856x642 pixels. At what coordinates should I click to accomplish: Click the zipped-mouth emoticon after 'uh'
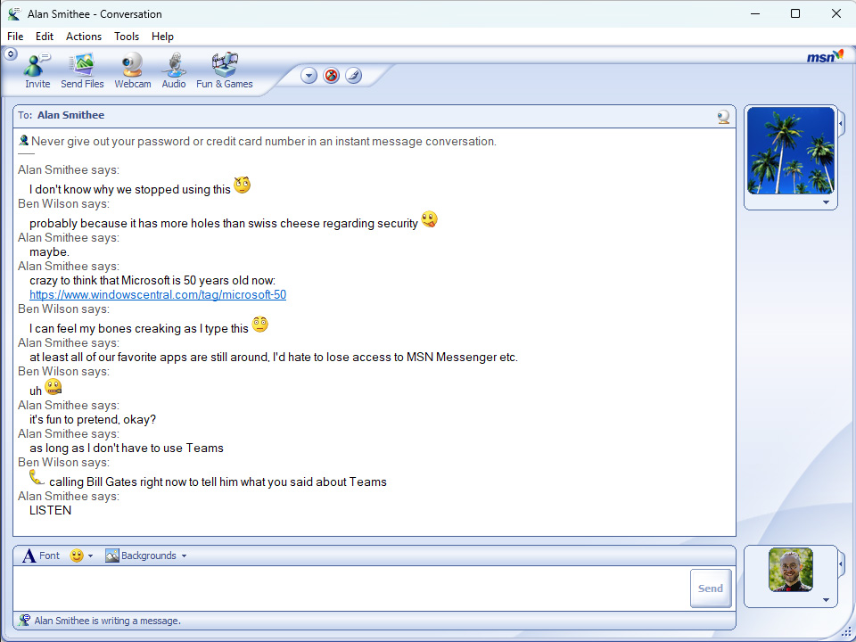tap(53, 386)
